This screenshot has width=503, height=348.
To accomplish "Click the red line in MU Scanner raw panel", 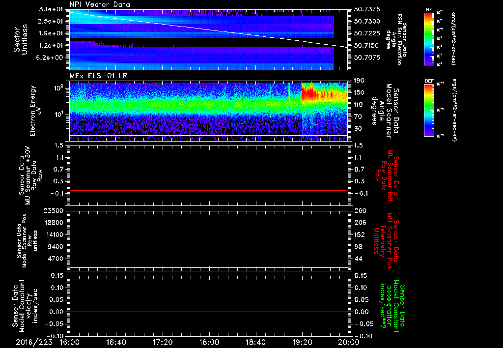I will tap(208, 190).
